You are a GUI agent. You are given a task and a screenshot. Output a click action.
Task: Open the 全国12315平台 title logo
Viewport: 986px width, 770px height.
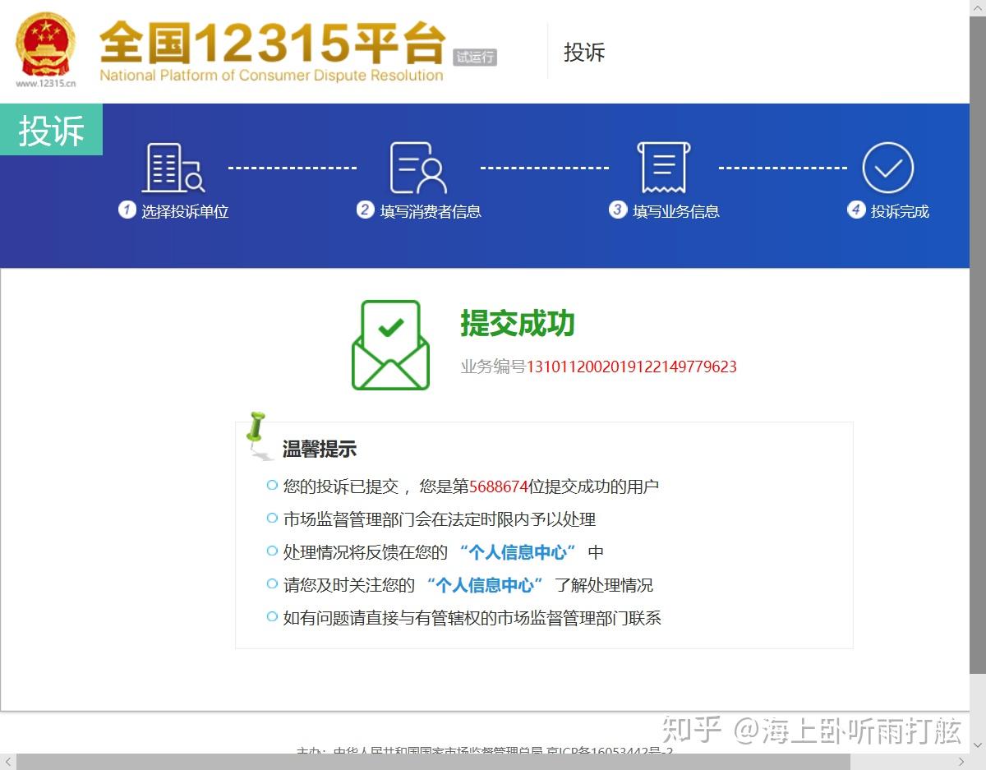272,43
